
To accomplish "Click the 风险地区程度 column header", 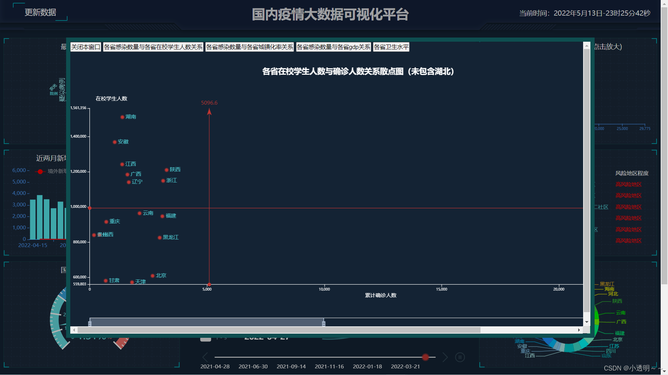I will pos(632,173).
